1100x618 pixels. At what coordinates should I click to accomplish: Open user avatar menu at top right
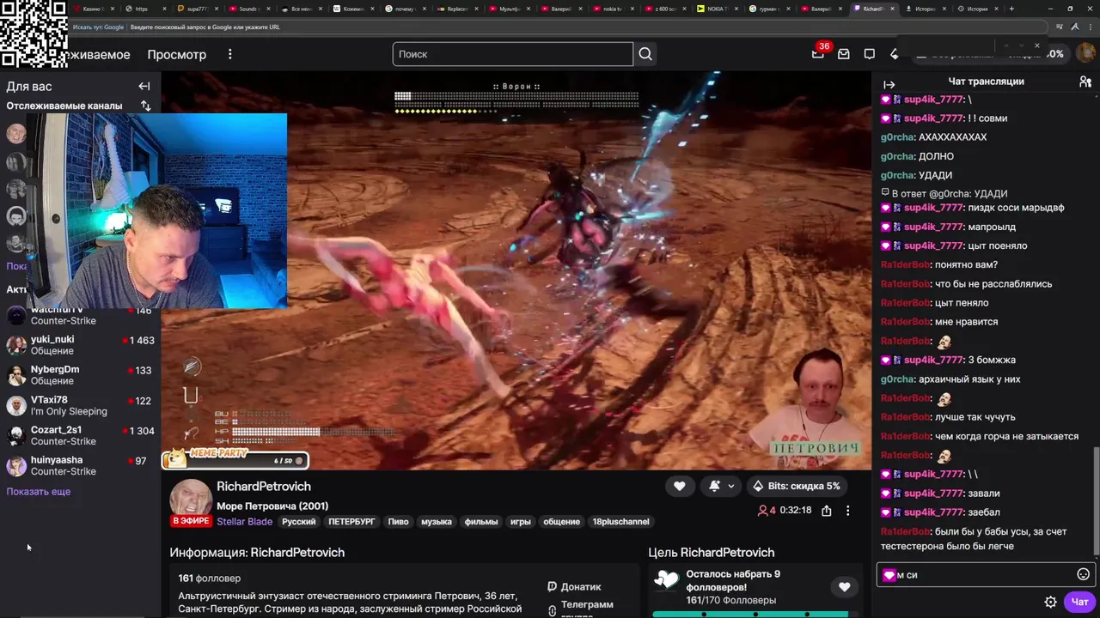pos(1085,53)
